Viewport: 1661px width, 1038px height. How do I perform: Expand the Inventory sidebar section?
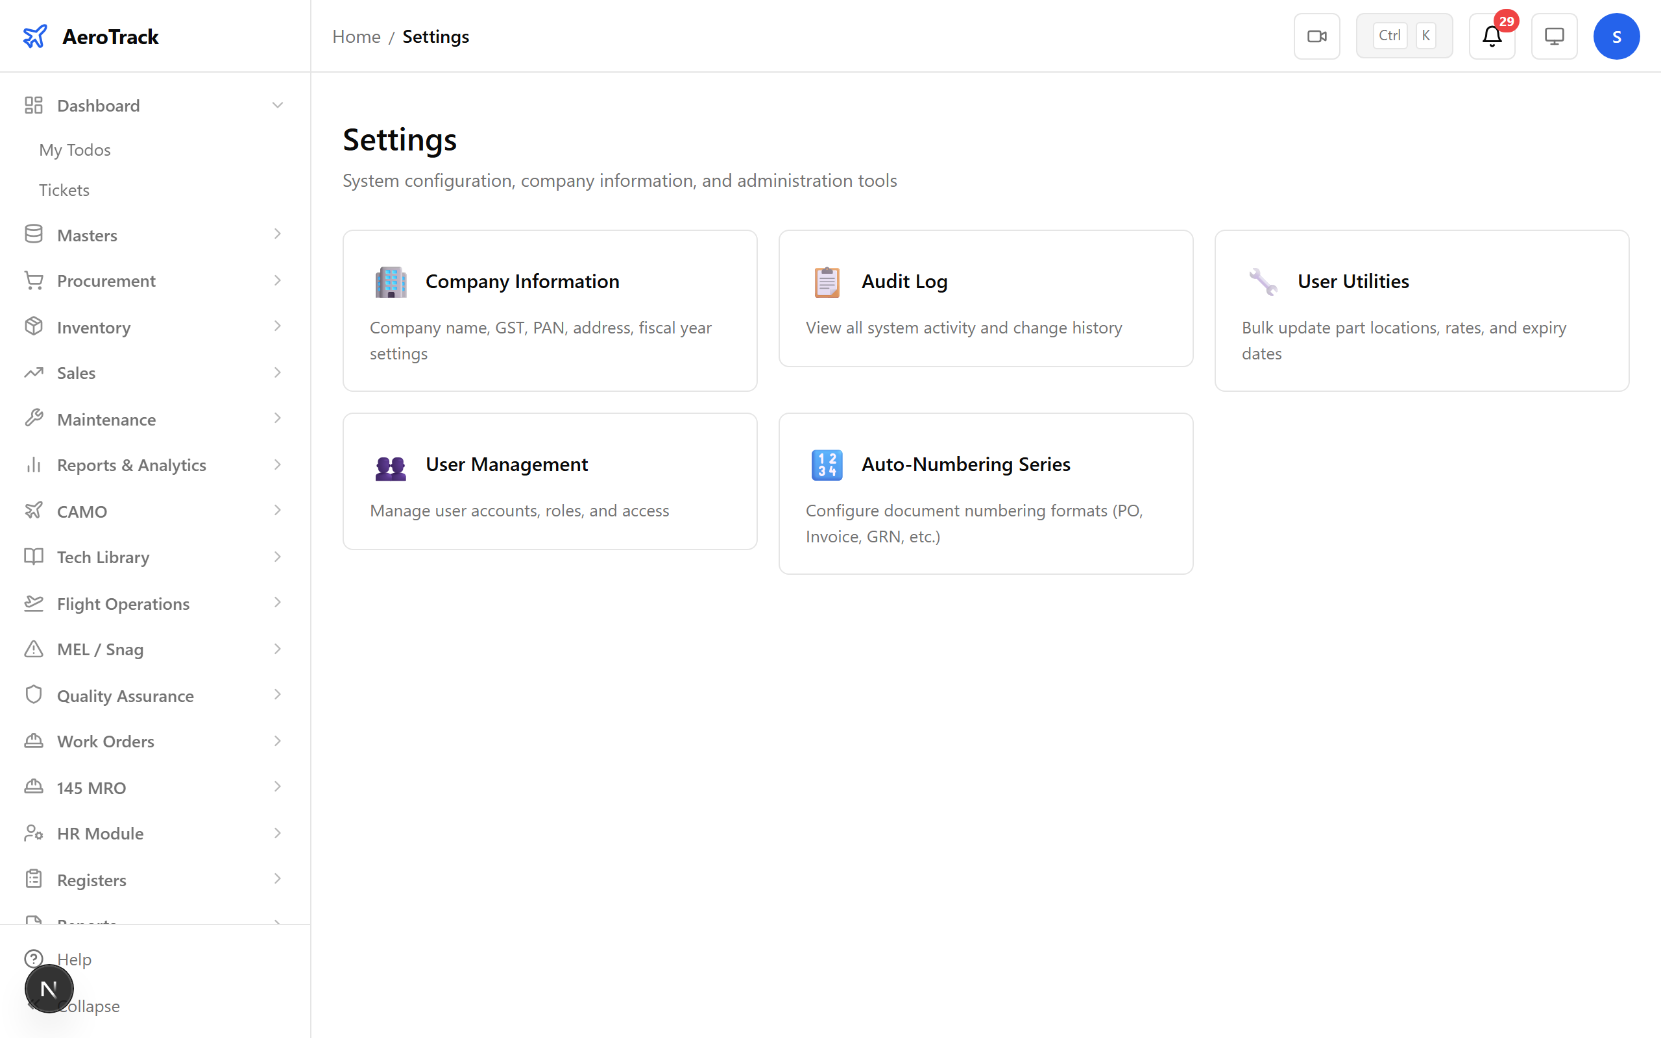[x=277, y=327]
